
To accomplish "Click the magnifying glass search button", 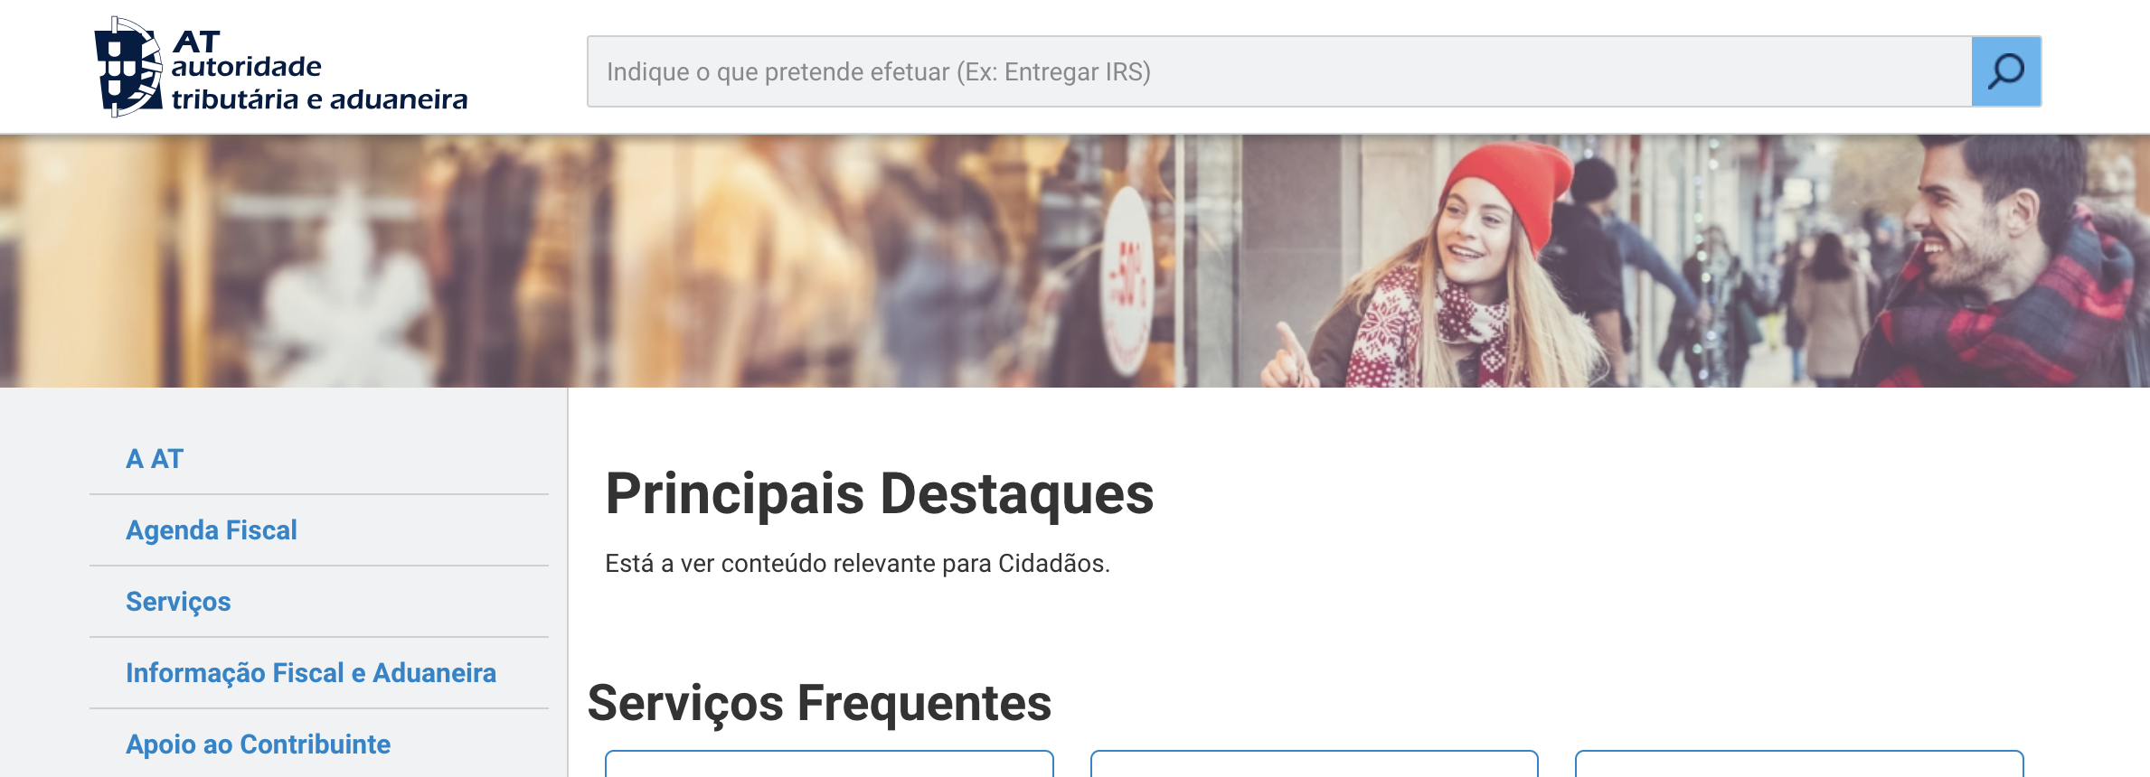I will [2005, 71].
